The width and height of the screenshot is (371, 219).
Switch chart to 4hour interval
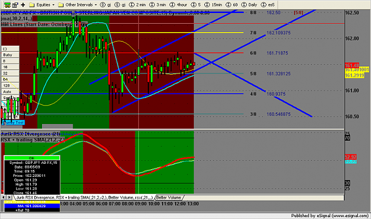pyautogui.click(x=179, y=5)
